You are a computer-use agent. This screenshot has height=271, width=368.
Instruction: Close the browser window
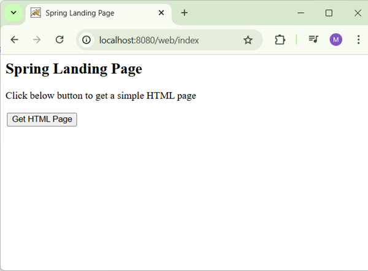pyautogui.click(x=358, y=13)
